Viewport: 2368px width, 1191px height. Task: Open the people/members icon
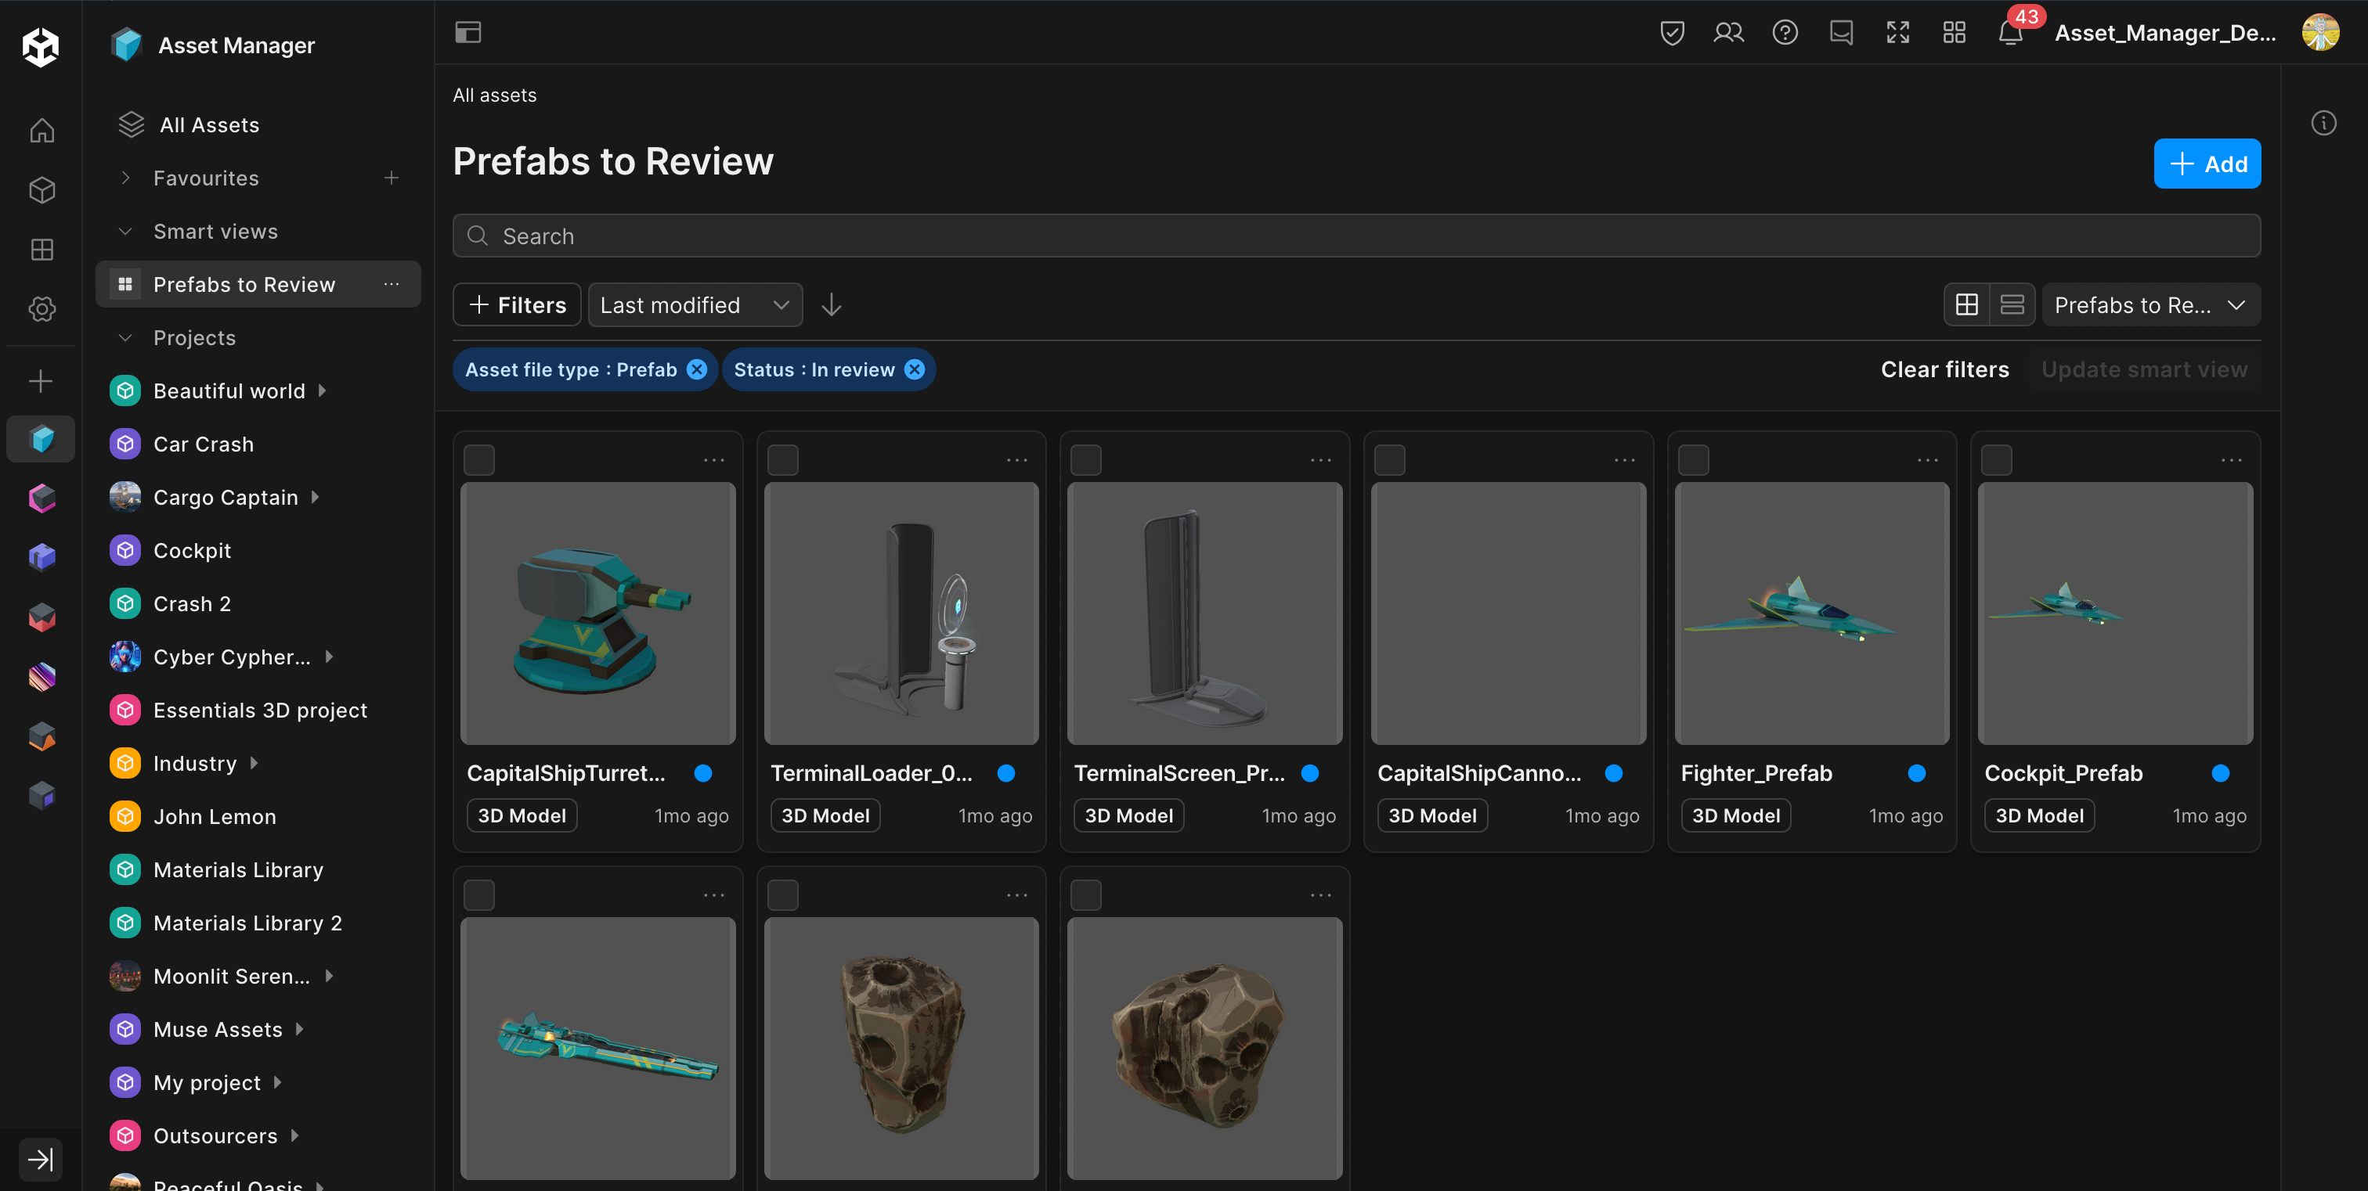point(1728,33)
